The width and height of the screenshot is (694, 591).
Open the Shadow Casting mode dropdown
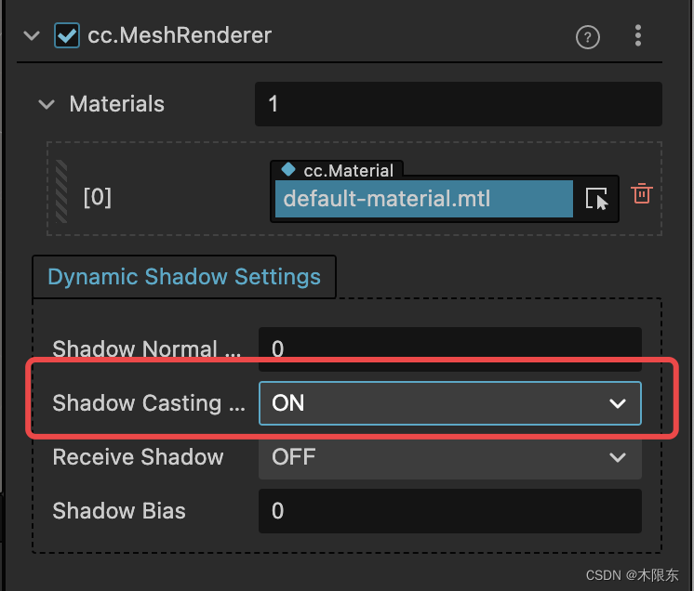[x=450, y=403]
